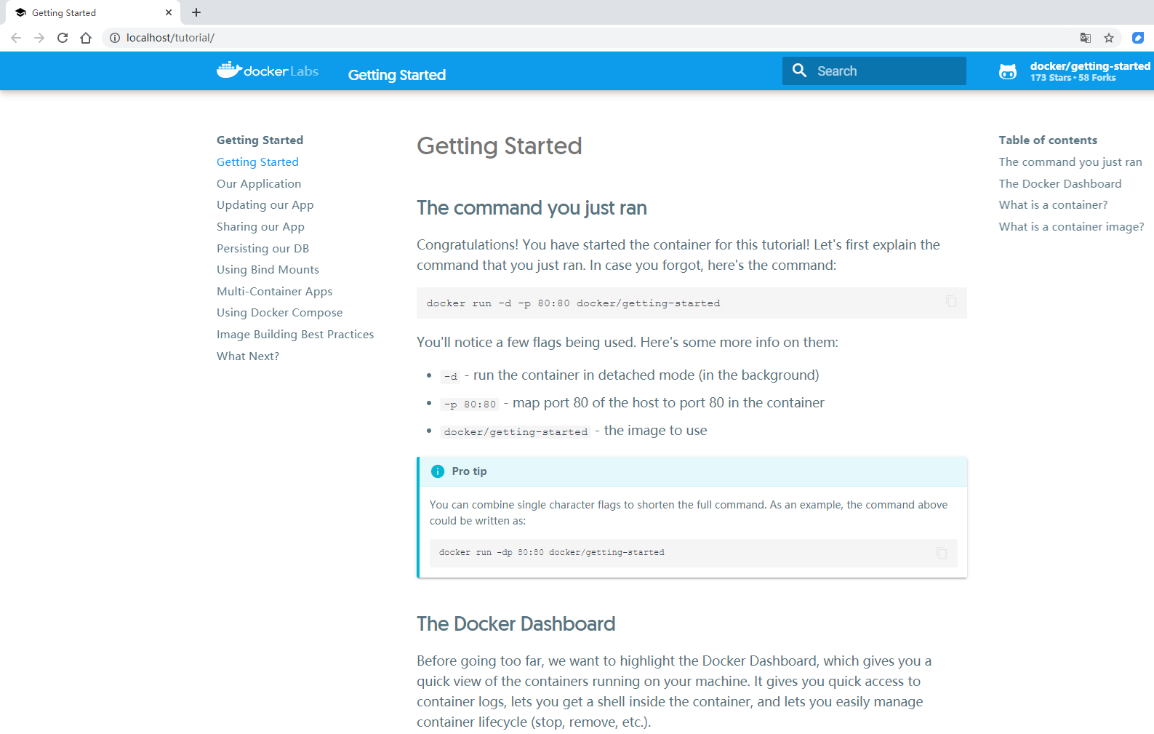Screen dimensions: 1154x734
Task: Open Image Building Best Practices page
Action: click(x=295, y=335)
